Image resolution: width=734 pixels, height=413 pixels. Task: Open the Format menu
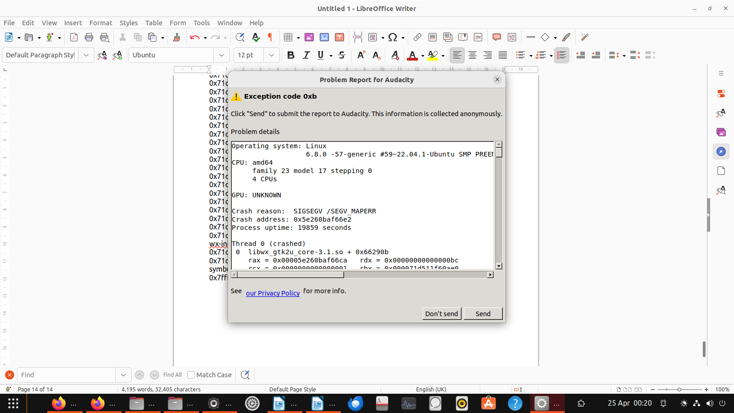100,23
